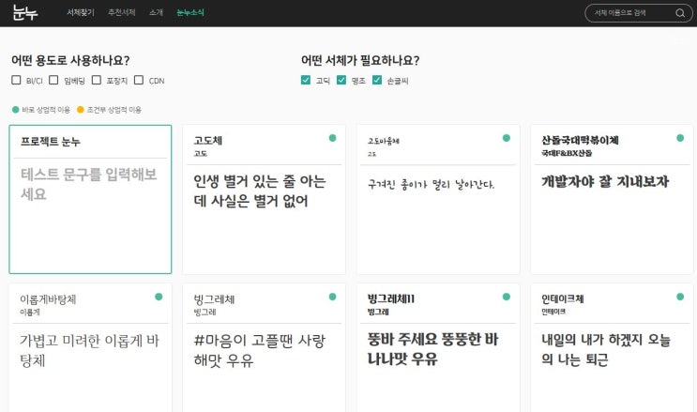Click 인테이크 foundry name

(x=553, y=312)
